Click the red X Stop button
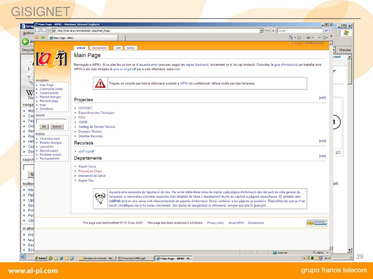 pos(273,31)
